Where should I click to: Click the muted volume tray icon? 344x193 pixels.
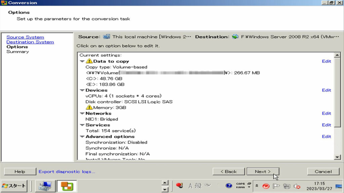pos(297,186)
